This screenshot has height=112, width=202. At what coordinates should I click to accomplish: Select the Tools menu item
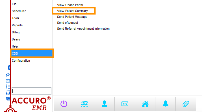[x=16, y=18]
